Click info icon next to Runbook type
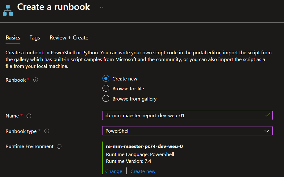Image resolution: width=284 pixels, height=177 pixels. tap(47, 131)
